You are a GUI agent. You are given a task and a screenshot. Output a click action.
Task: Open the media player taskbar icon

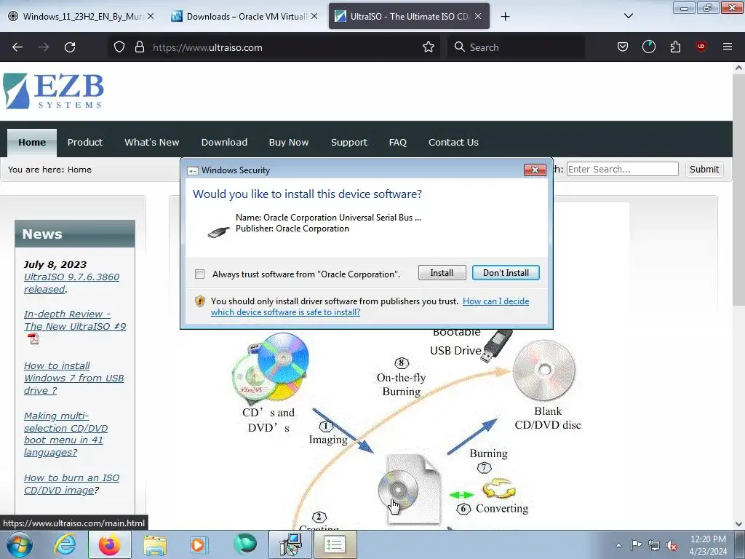198,544
